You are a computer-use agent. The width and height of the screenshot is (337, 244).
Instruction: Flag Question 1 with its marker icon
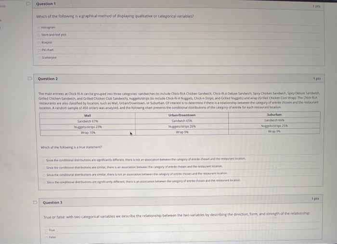pos(28,3)
